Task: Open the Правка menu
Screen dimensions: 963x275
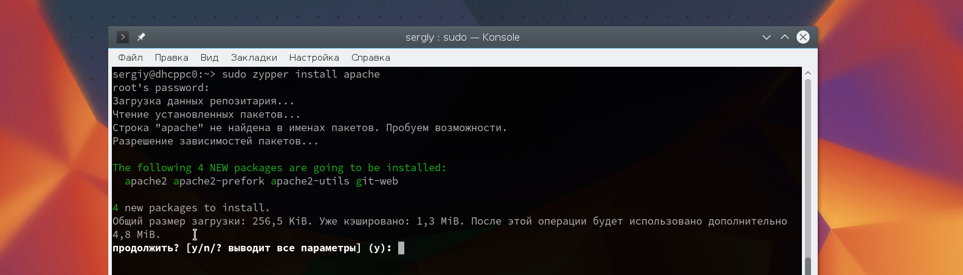Action: [x=171, y=58]
